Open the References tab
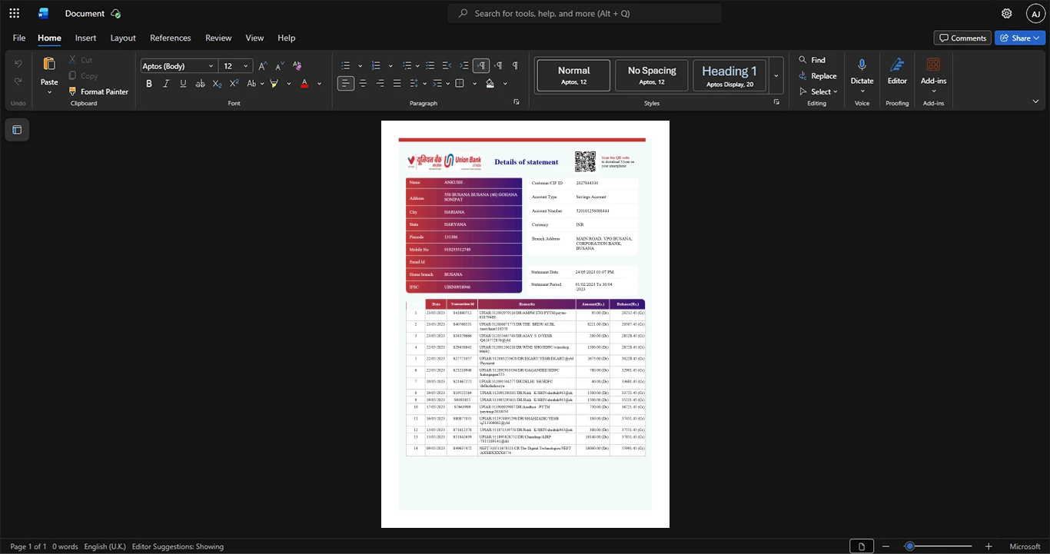 (x=170, y=38)
